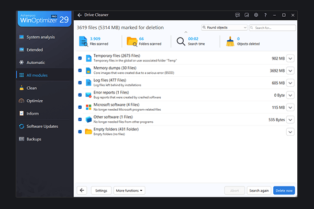The width and height of the screenshot is (314, 209).
Task: Click the edit note icon in title bar
Action: point(246,15)
